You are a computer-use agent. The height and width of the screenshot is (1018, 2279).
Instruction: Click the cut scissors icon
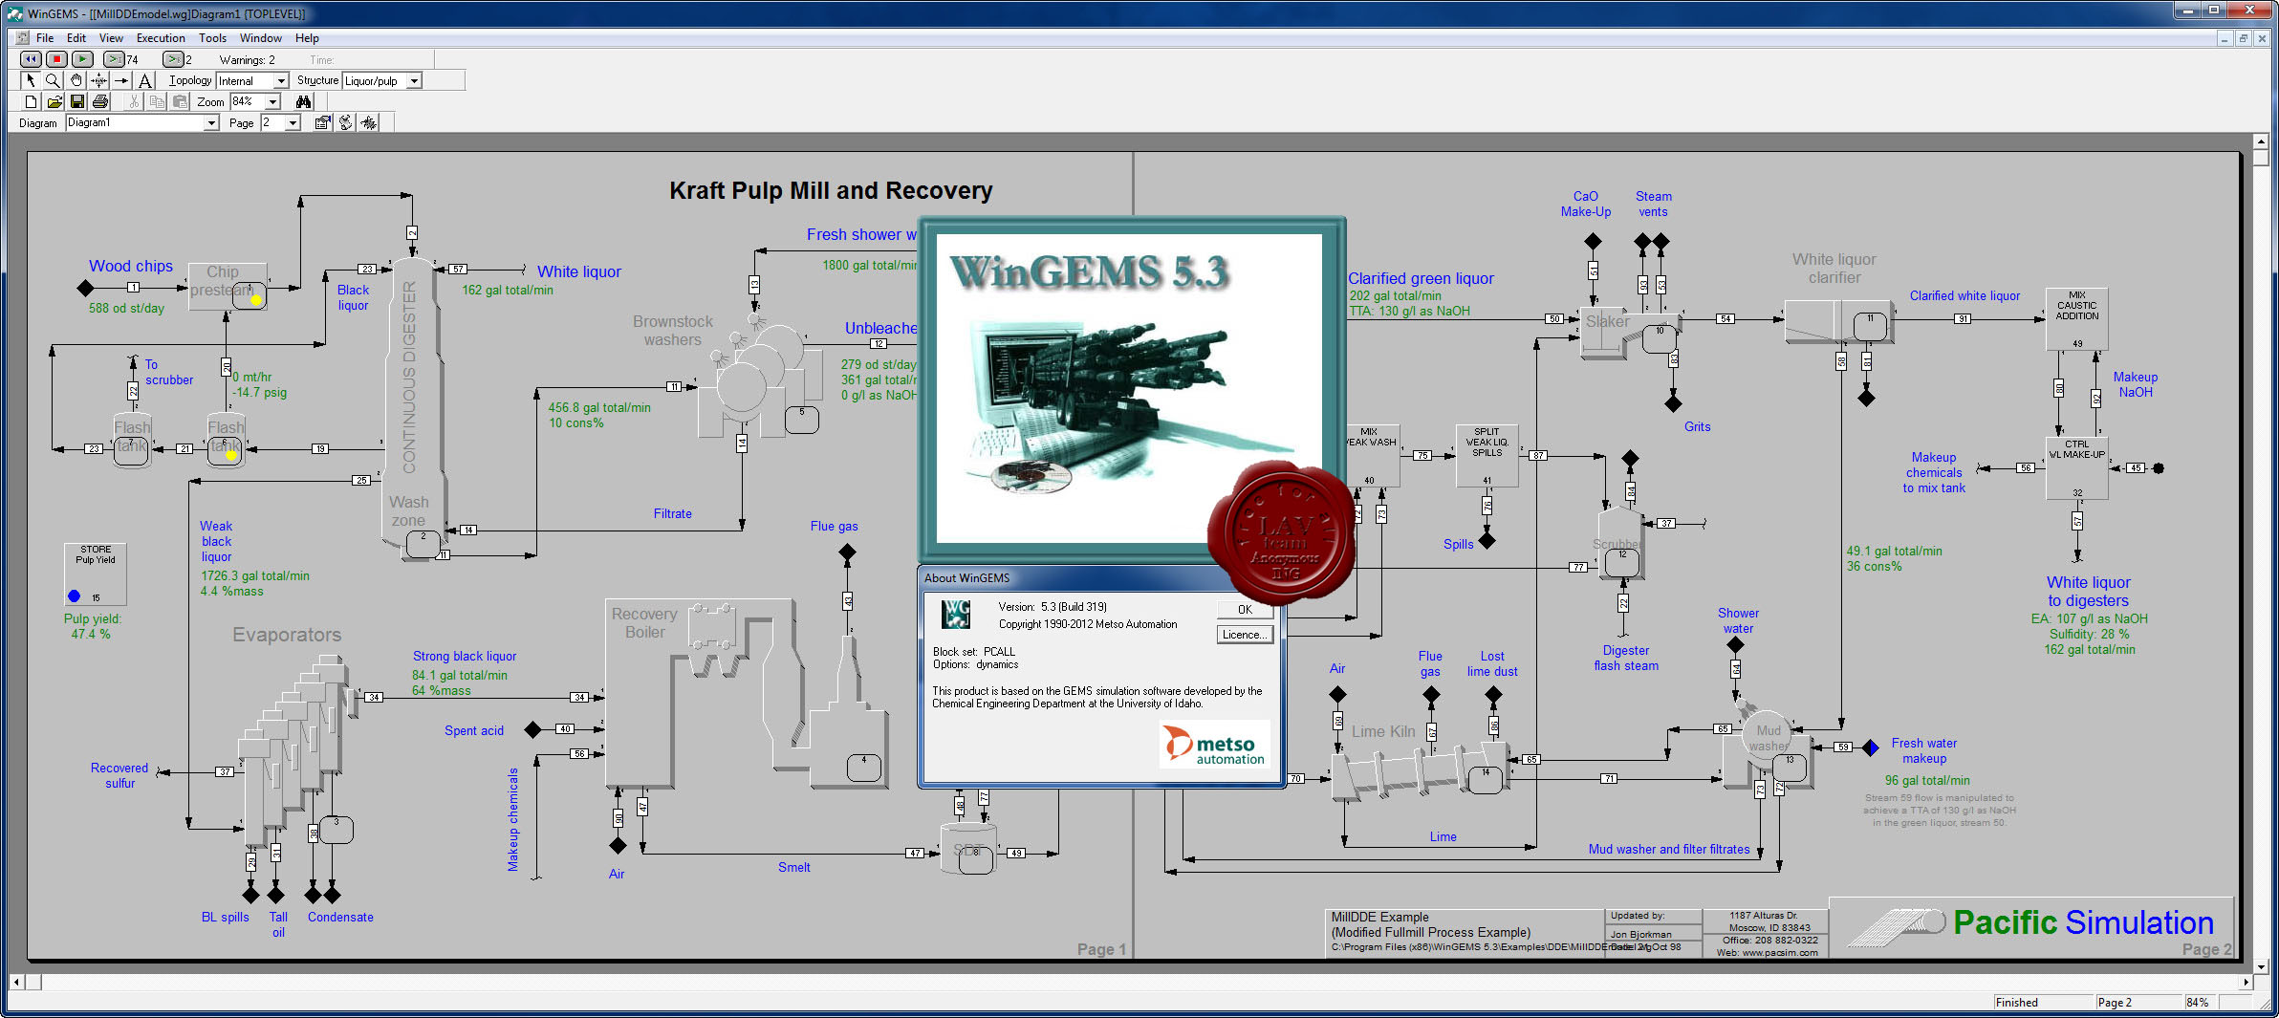click(134, 101)
